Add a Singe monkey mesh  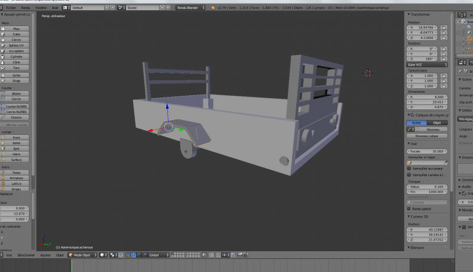tap(16, 81)
